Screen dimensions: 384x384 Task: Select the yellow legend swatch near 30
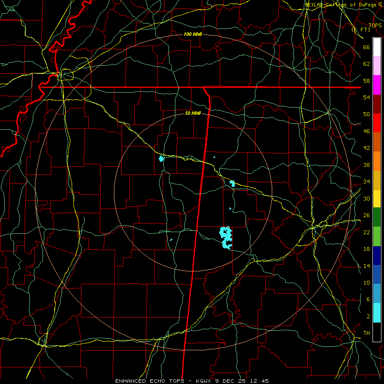377,198
